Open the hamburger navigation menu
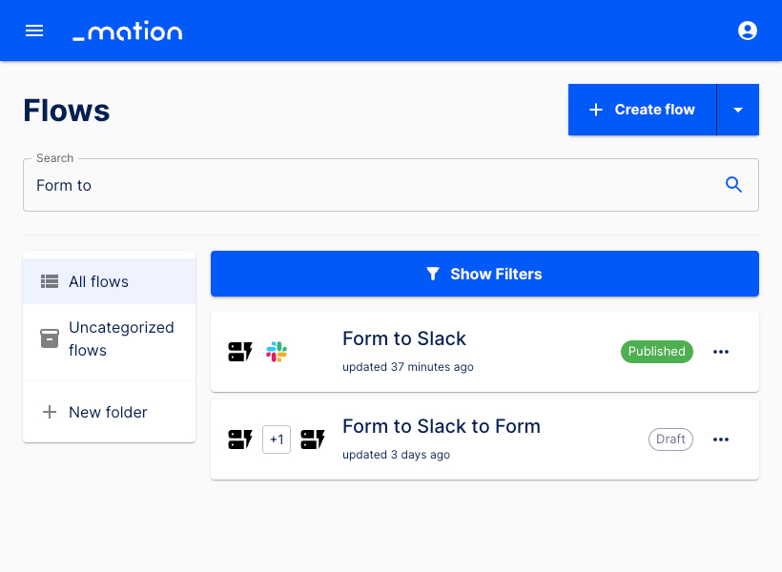The height and width of the screenshot is (572, 782). (34, 31)
